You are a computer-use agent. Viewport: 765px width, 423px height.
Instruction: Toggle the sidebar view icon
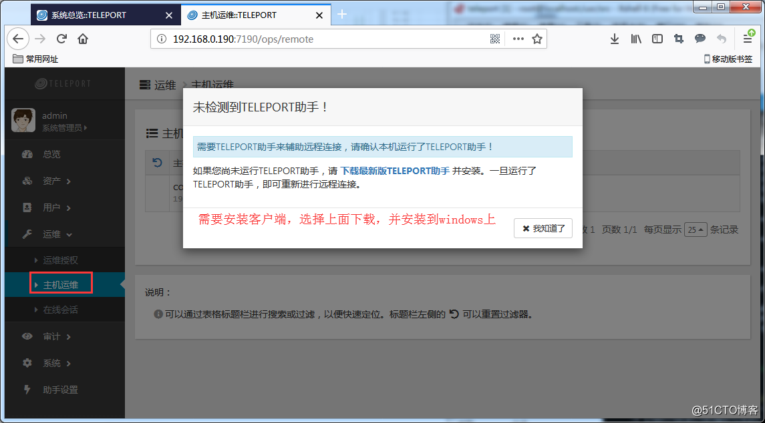[x=657, y=39]
